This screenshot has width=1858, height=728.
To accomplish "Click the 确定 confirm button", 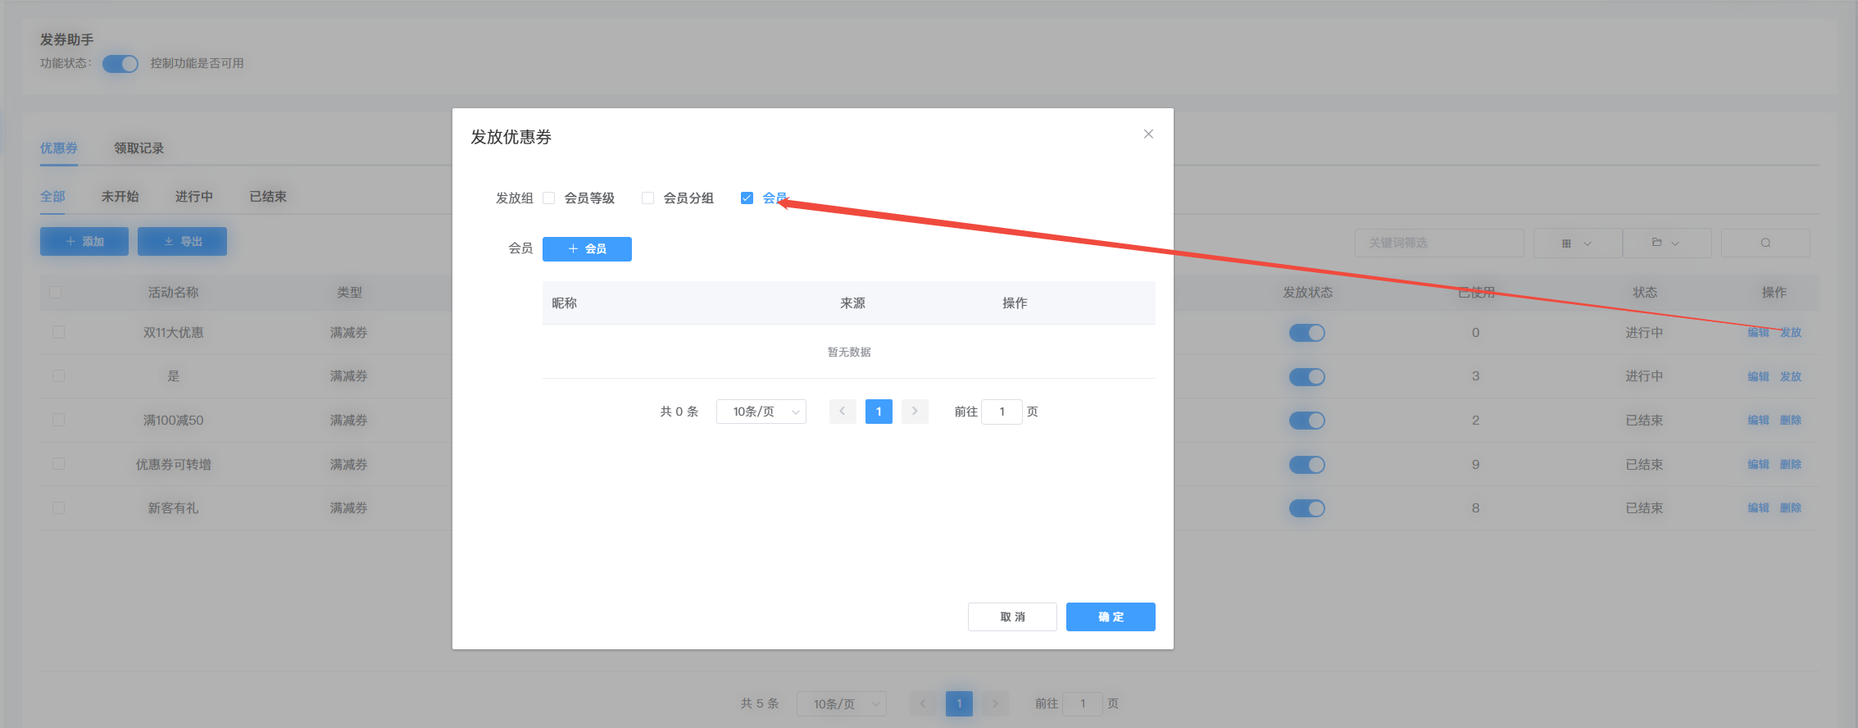I will point(1110,617).
